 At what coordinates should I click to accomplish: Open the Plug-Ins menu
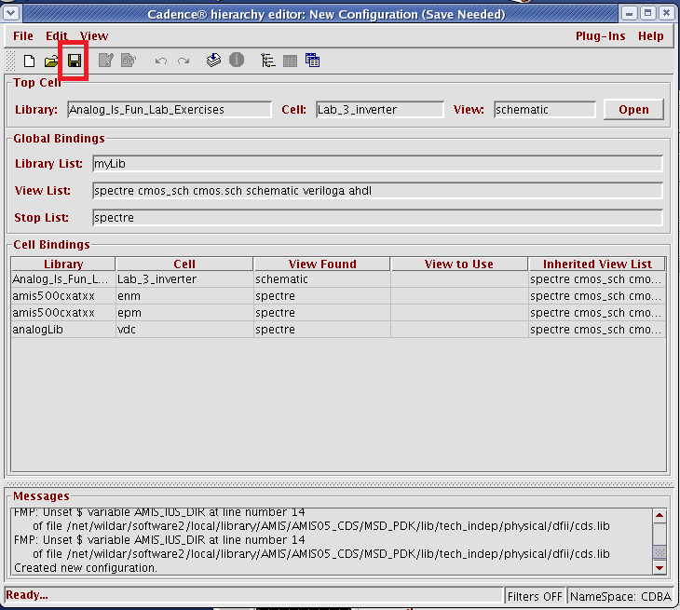click(x=601, y=36)
